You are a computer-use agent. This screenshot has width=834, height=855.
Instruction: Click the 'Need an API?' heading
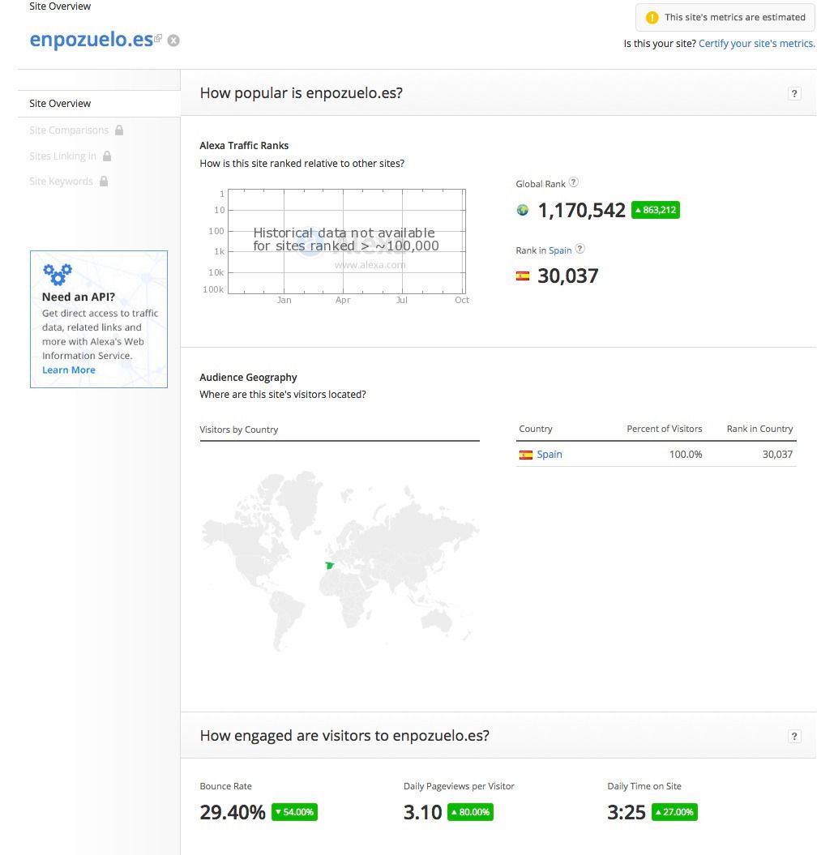79,297
